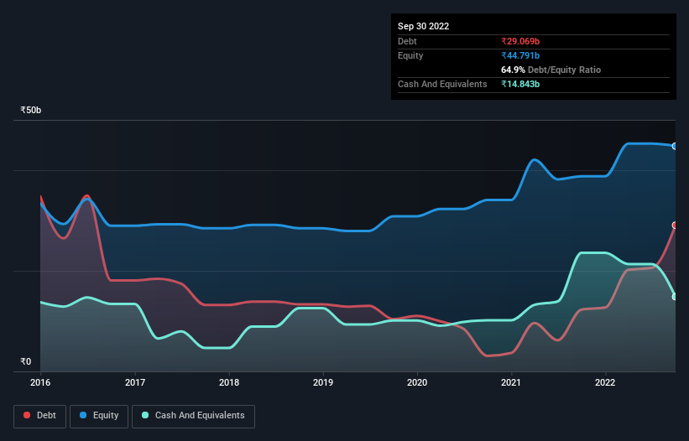The height and width of the screenshot is (441, 689).
Task: Click the 2016 x-axis label
Action: (40, 382)
